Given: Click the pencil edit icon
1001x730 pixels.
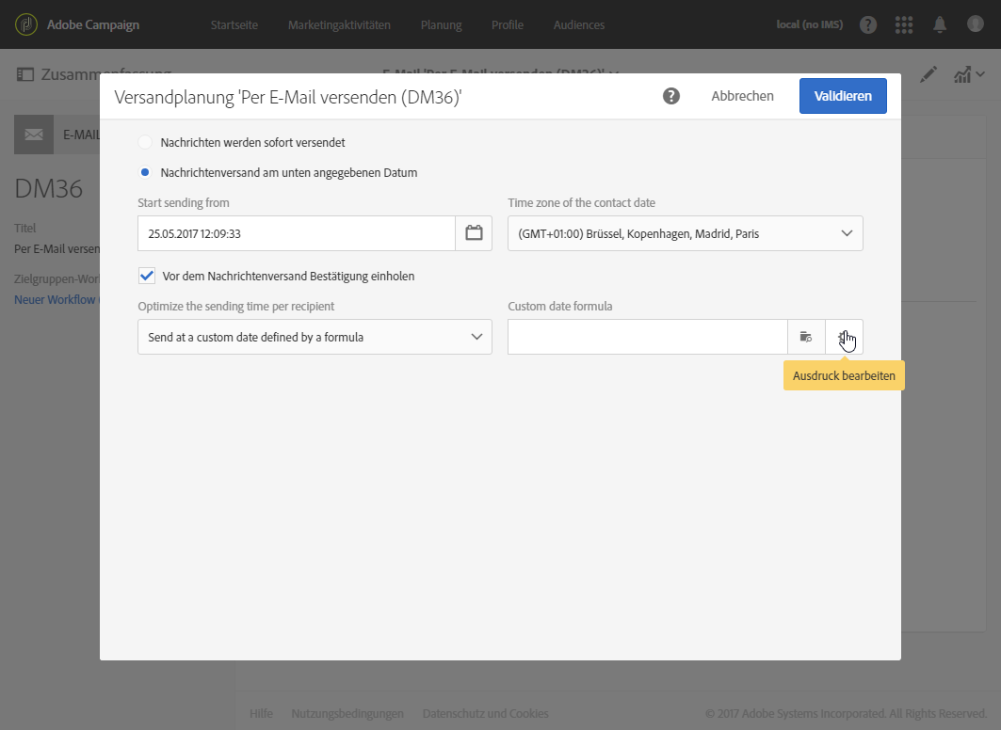Looking at the screenshot, I should pos(929,74).
